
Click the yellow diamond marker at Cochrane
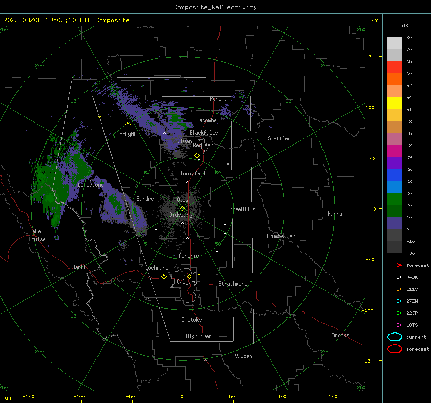coord(164,276)
